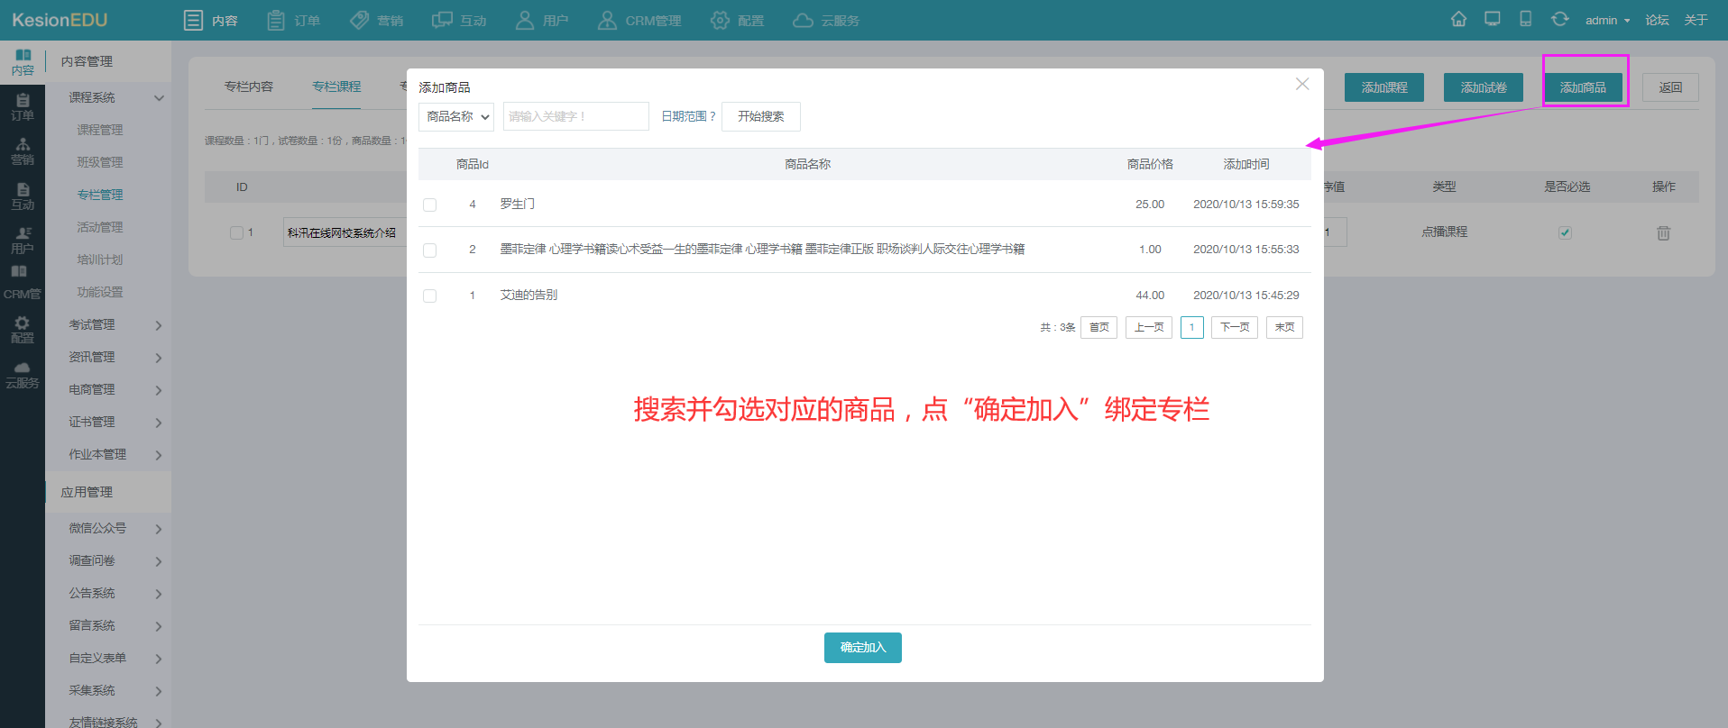This screenshot has width=1728, height=728.
Task: Open the 云服务 top menu
Action: (825, 20)
